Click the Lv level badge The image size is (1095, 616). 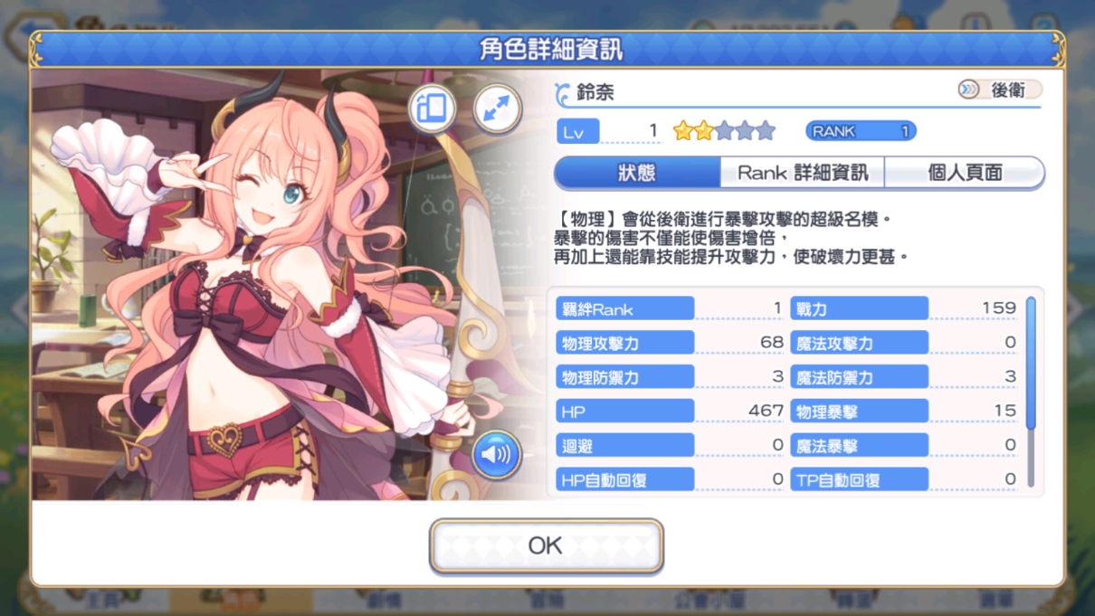click(x=578, y=132)
